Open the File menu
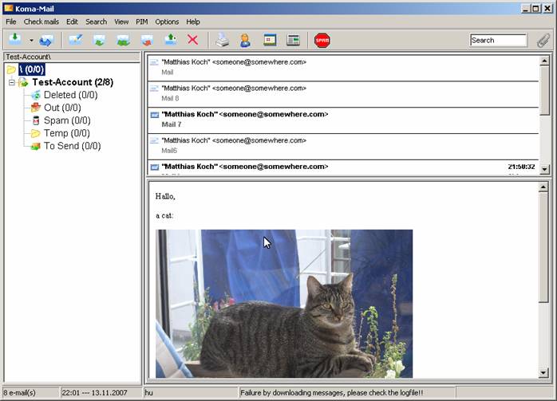Viewport: 557px width, 401px height. click(x=10, y=22)
